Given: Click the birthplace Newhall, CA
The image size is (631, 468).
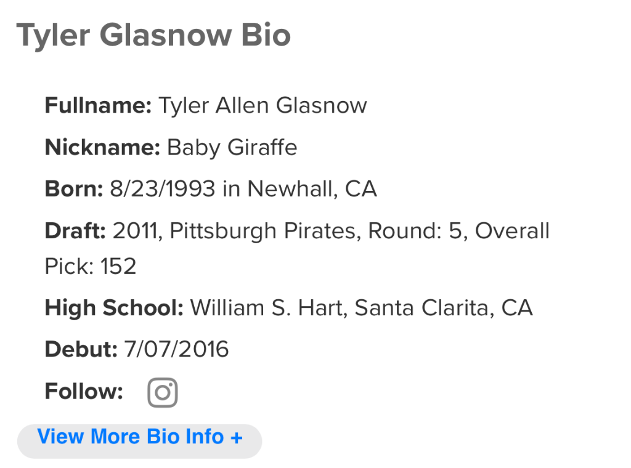Looking at the screenshot, I should coord(312,189).
